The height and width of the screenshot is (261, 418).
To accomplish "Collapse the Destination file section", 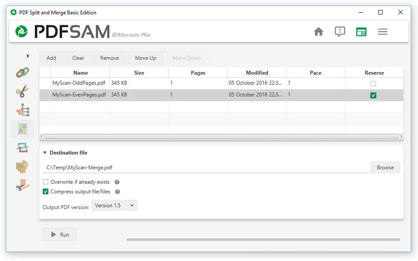I will tap(45, 153).
